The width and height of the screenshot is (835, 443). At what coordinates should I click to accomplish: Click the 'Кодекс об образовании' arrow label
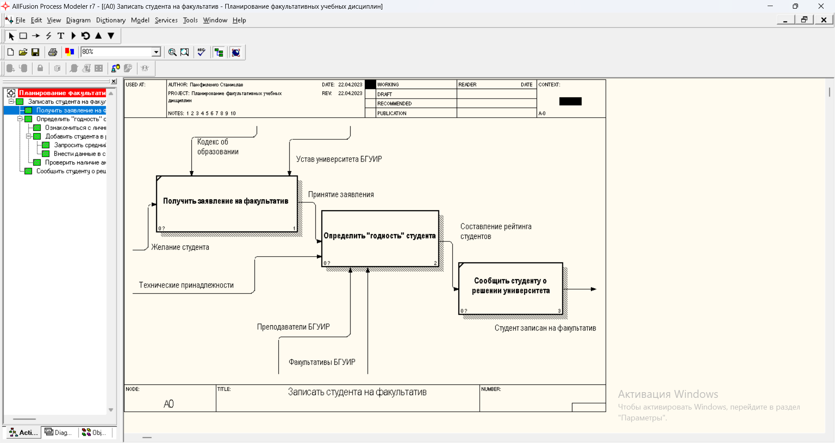tap(218, 147)
